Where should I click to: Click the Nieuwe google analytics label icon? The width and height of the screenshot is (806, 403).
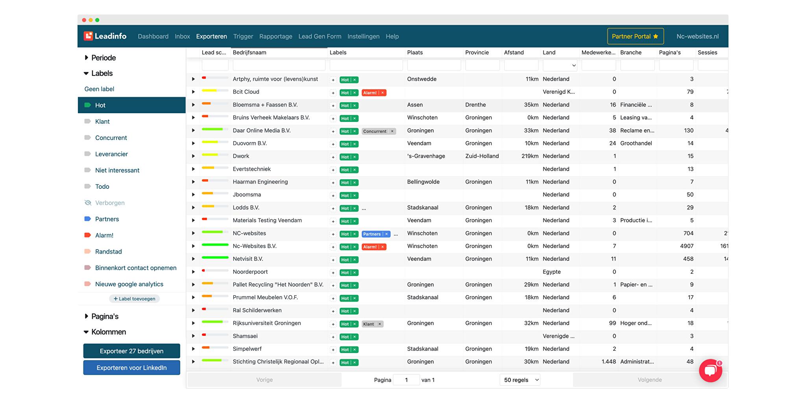pyautogui.click(x=88, y=284)
